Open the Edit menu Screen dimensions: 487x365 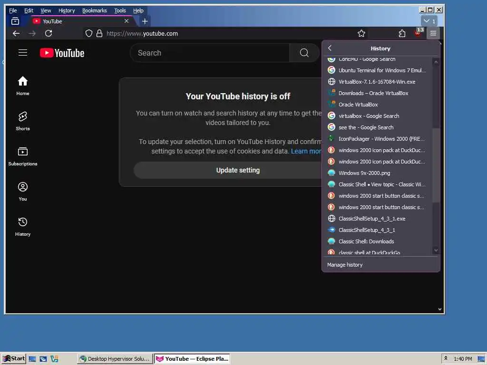(x=29, y=10)
